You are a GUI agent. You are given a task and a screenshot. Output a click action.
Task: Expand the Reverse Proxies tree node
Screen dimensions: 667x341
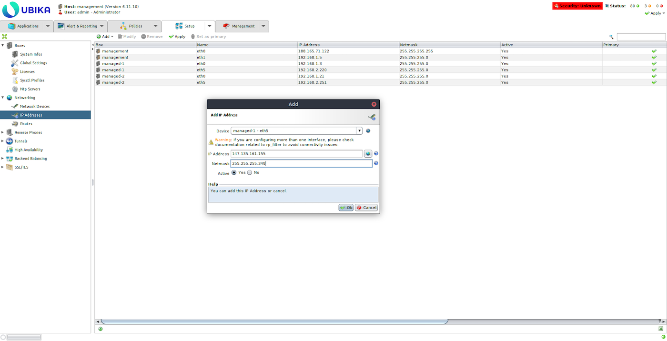[3, 132]
